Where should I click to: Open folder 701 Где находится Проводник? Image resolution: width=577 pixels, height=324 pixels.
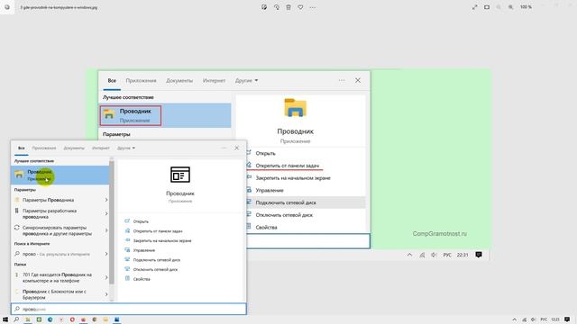click(x=57, y=277)
